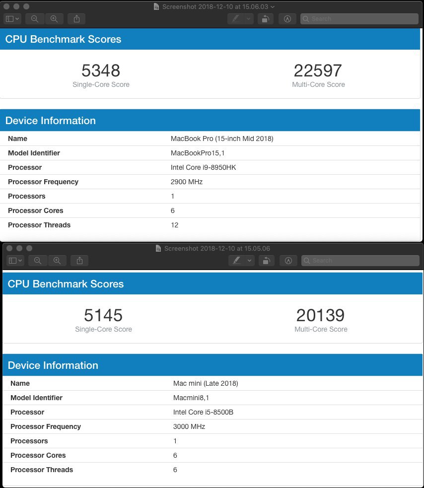Click the document proxy icon in the bottom window title
The height and width of the screenshot is (488, 424).
pos(158,248)
